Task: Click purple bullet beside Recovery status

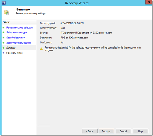Action: pos(3,53)
